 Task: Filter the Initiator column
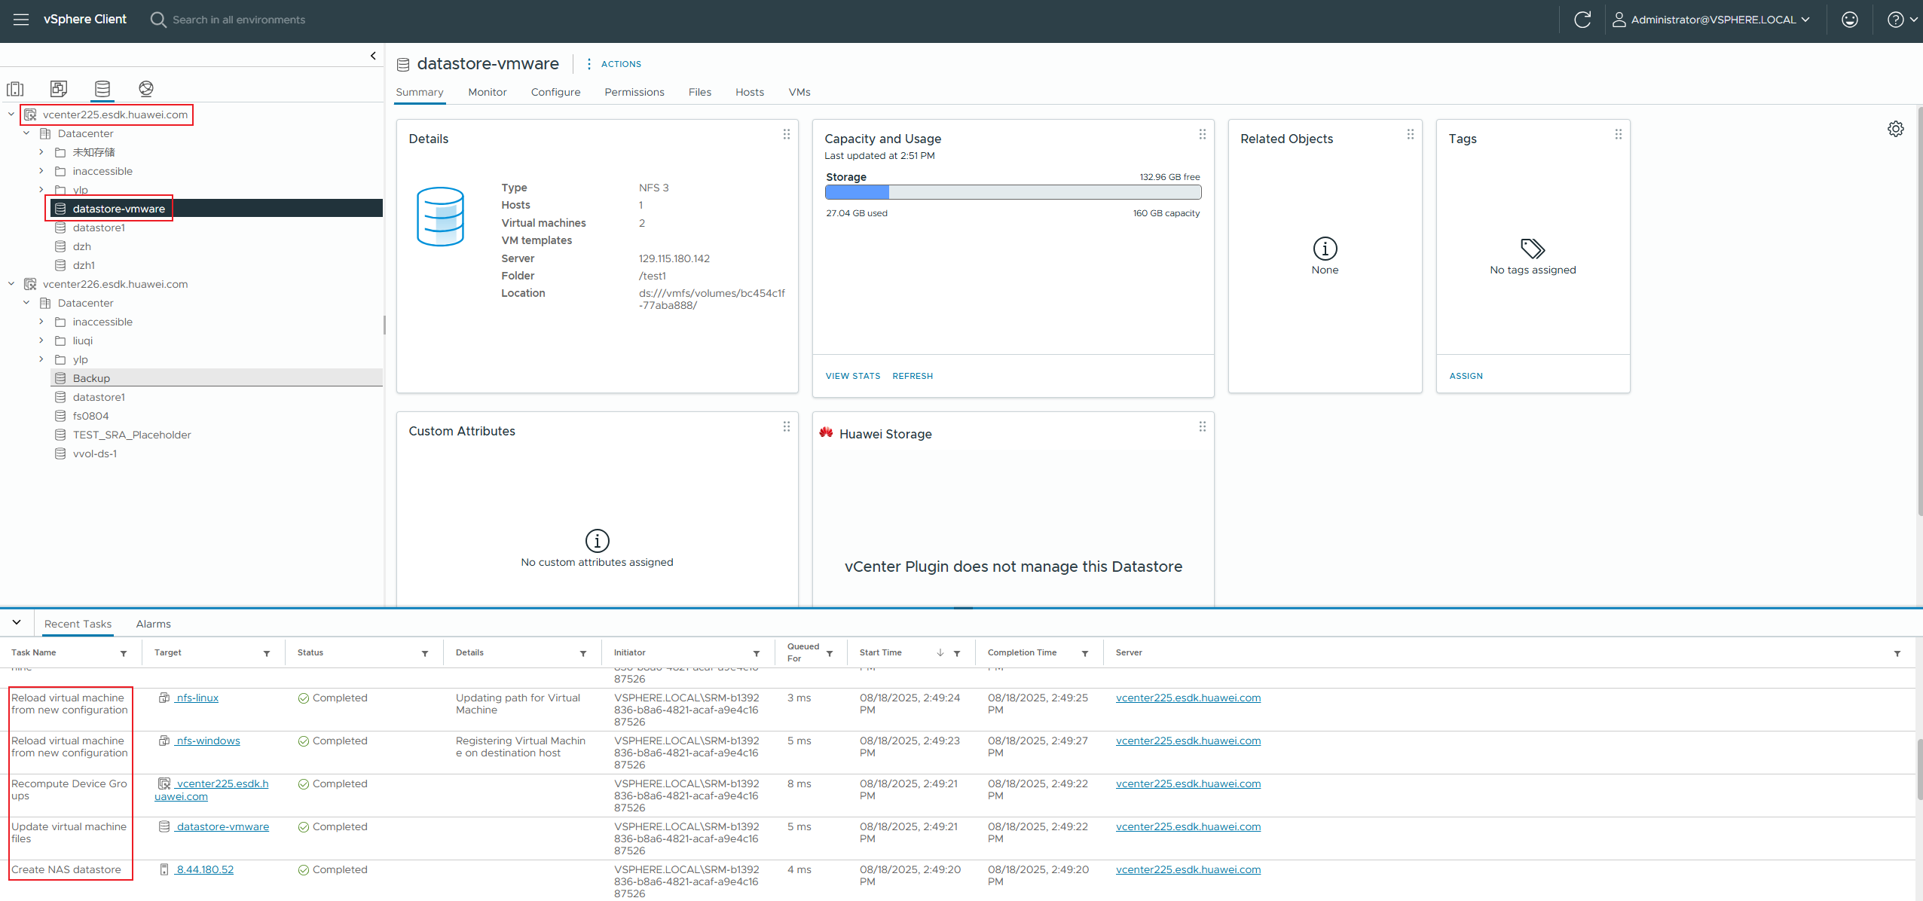click(x=757, y=653)
